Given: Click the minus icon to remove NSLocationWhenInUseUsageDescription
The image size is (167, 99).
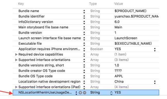Looking at the screenshot, I should 85,93.
